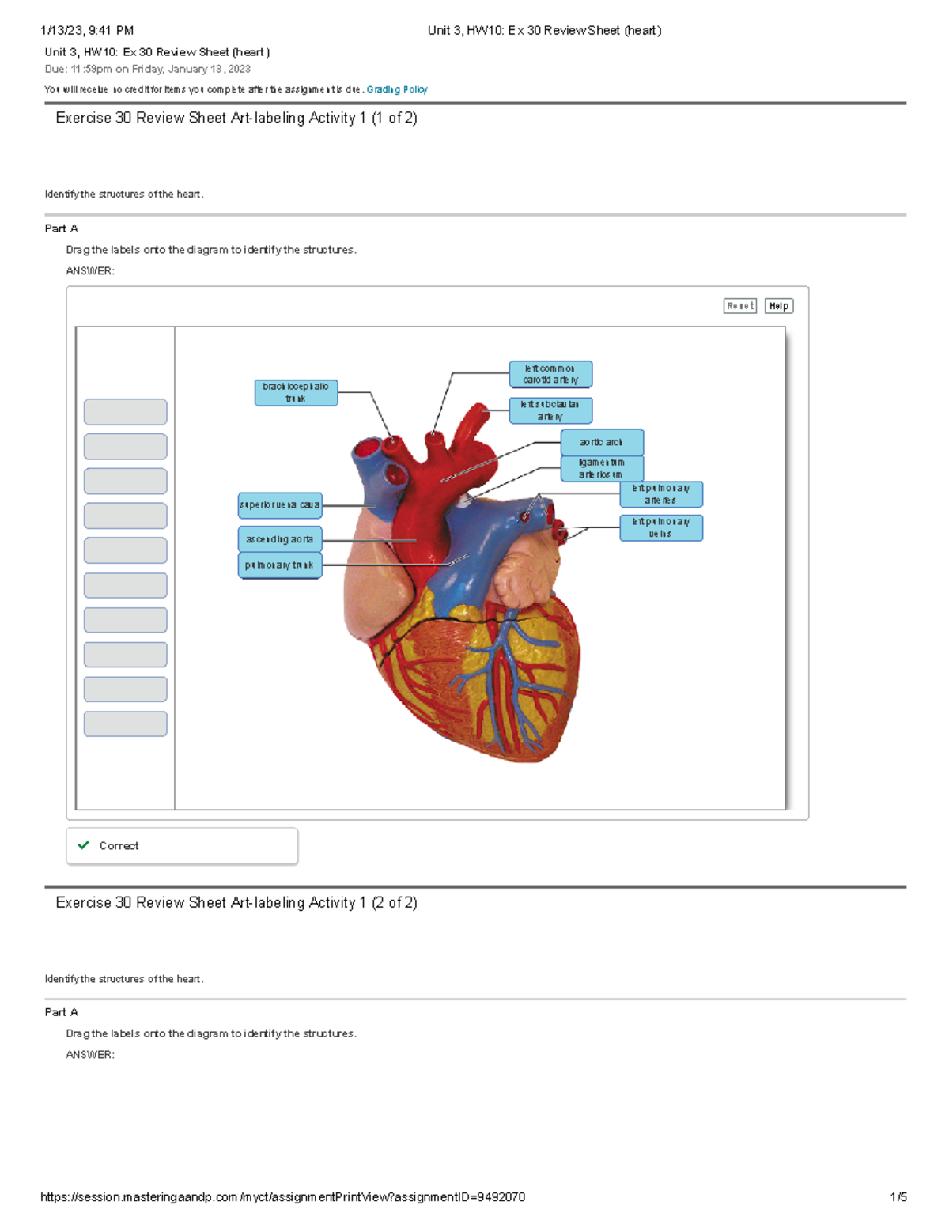Open the Help button
Image resolution: width=949 pixels, height=1228 pixels.
click(779, 306)
